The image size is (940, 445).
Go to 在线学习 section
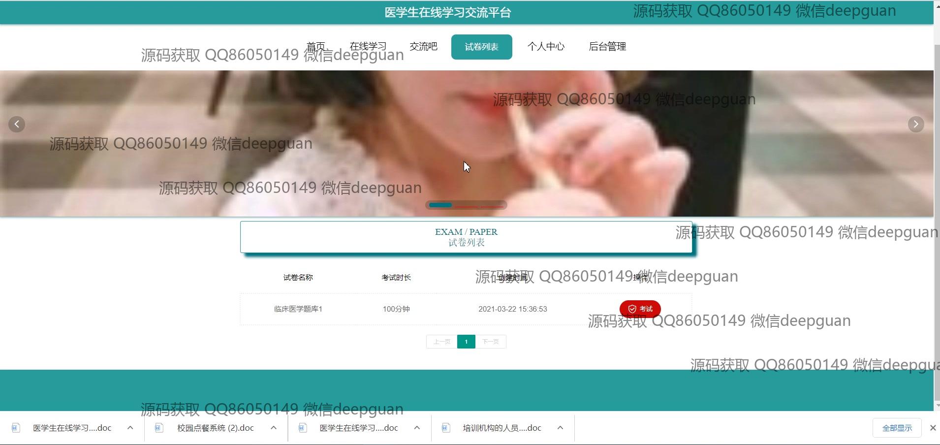tap(368, 46)
